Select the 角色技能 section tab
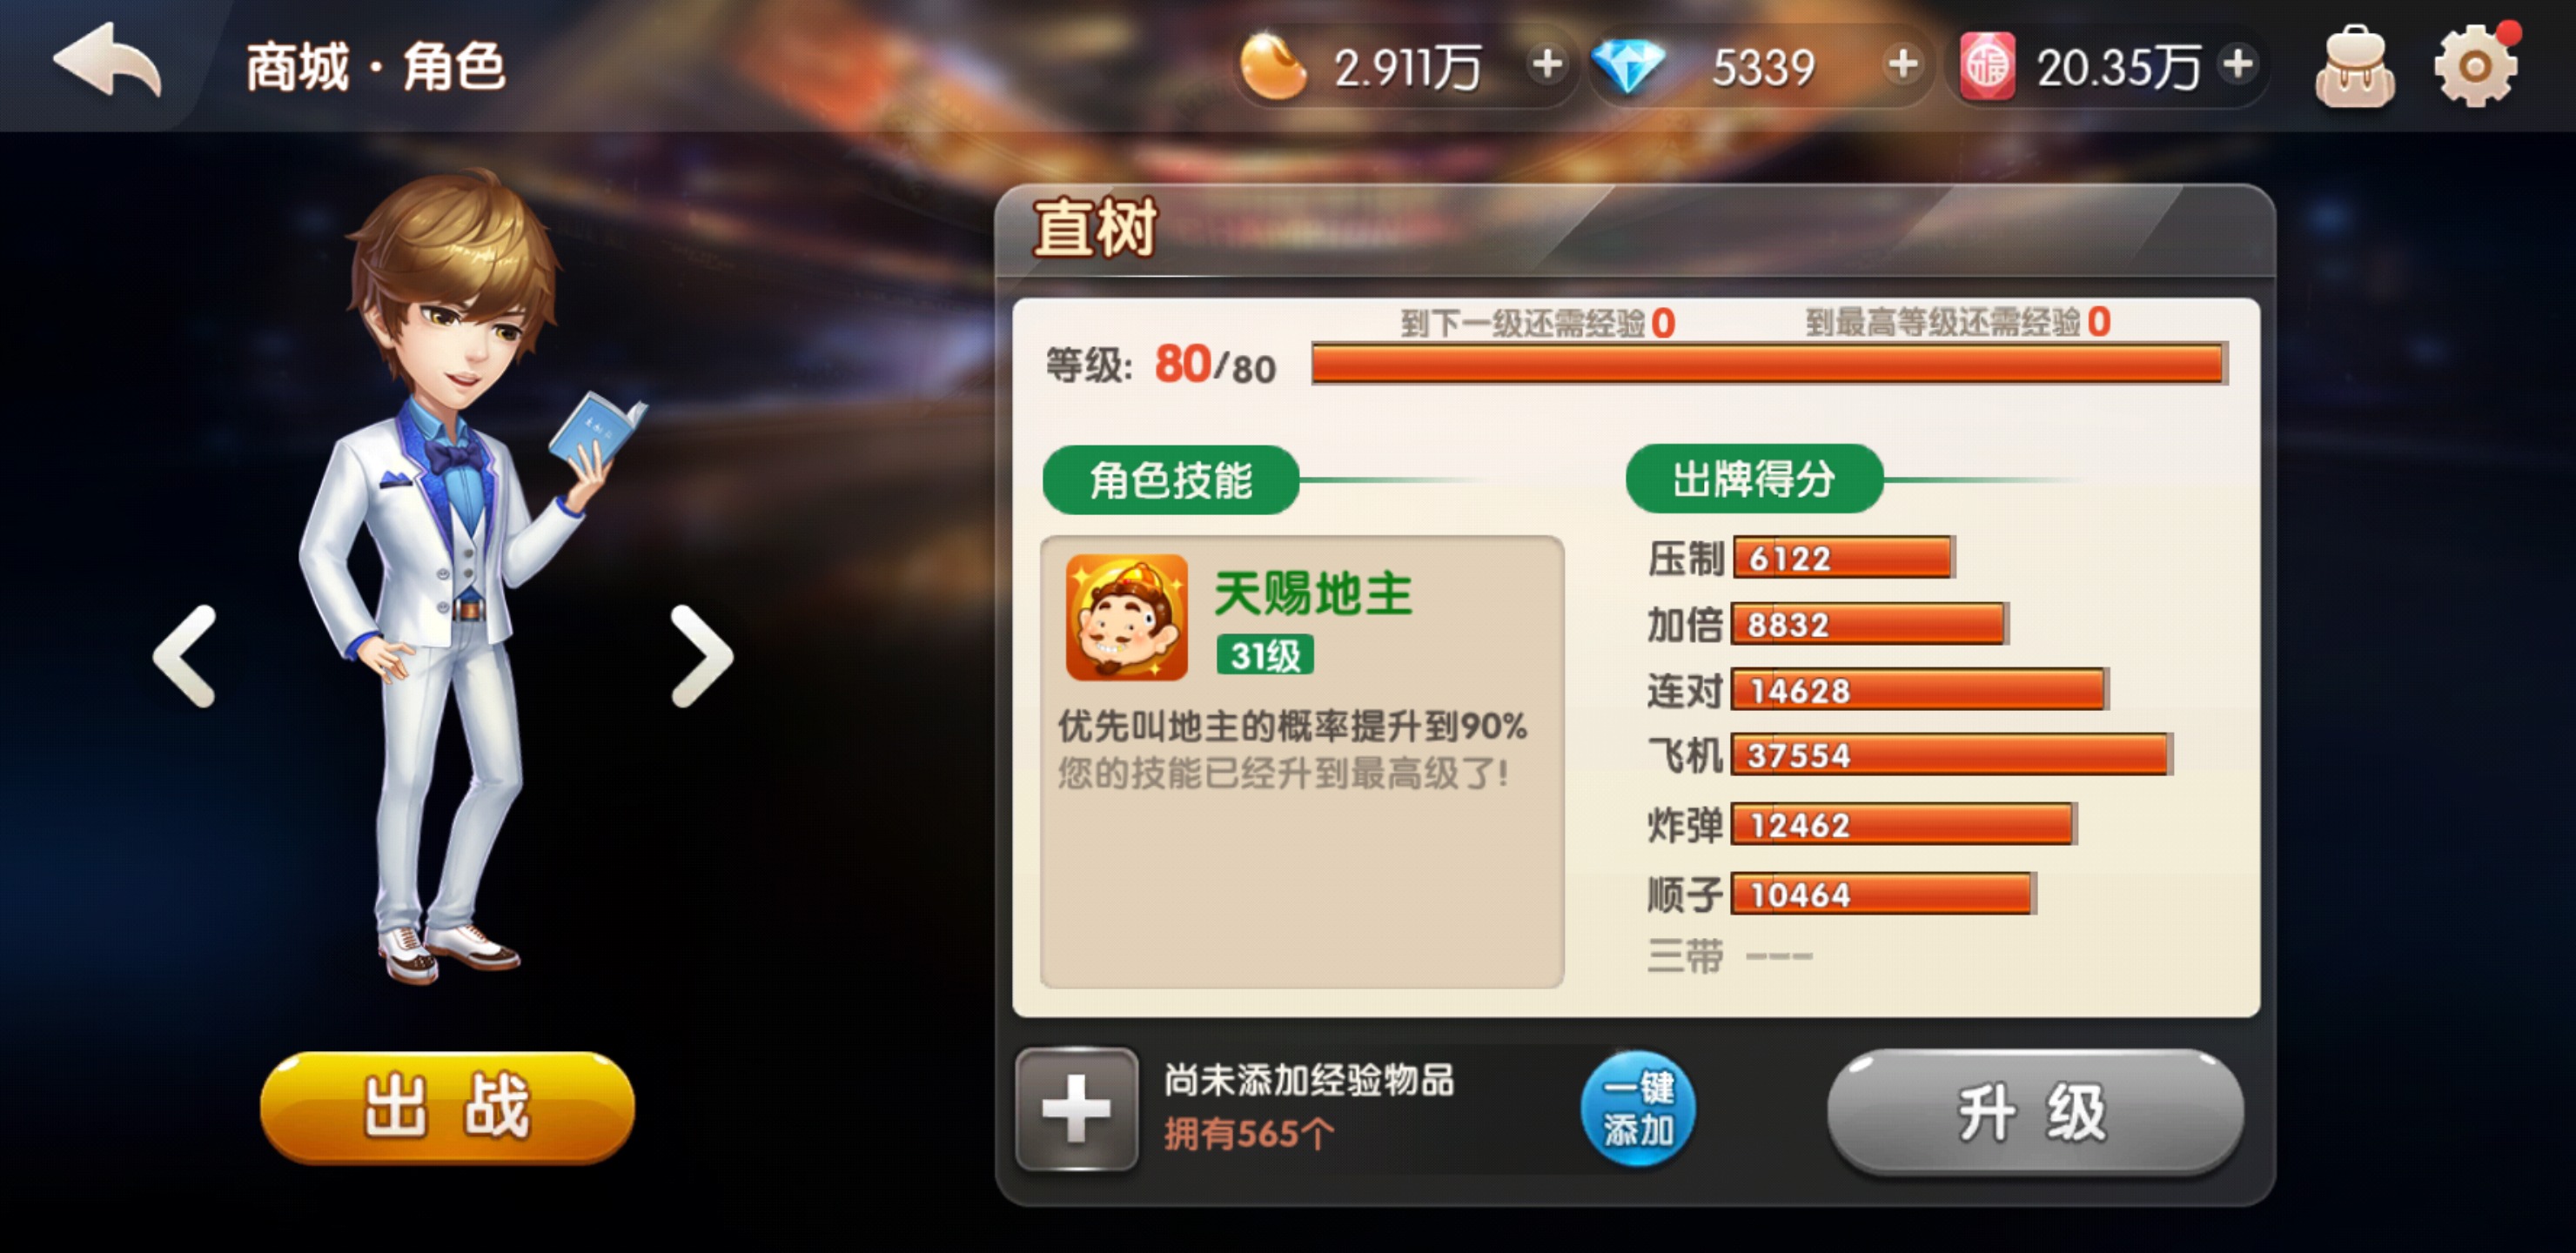Image resolution: width=2576 pixels, height=1253 pixels. click(x=1170, y=480)
